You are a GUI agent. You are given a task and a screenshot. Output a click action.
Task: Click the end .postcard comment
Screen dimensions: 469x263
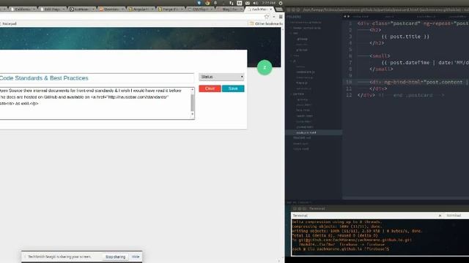click(x=412, y=96)
